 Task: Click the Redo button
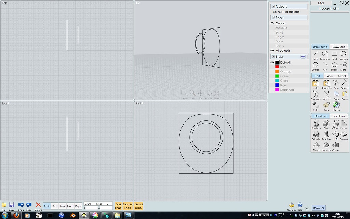pyautogui.click(x=29, y=206)
